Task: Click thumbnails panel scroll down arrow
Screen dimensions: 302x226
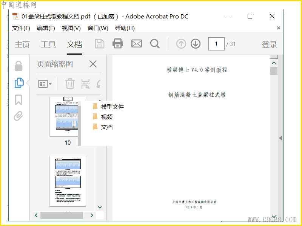Action: point(100,207)
